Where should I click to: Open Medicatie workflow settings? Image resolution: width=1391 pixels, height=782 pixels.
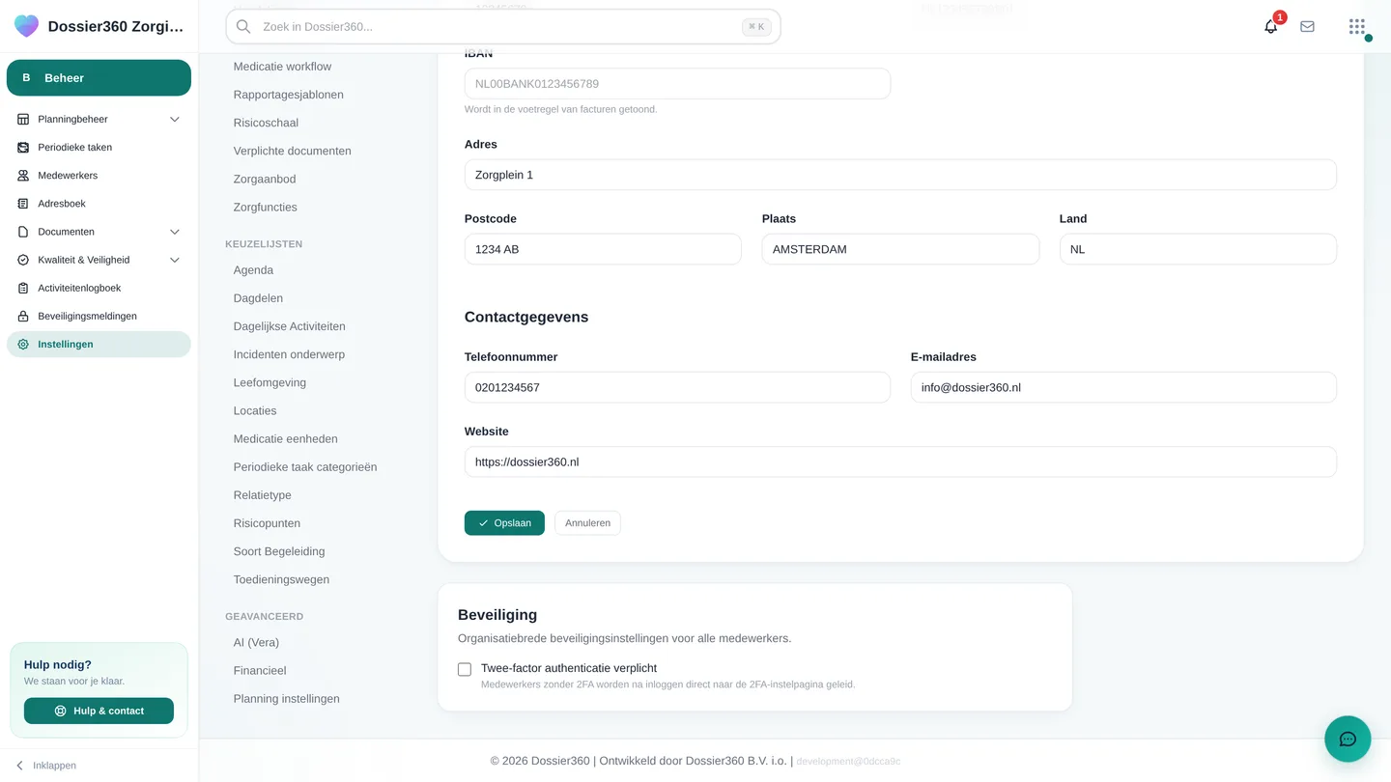tap(282, 67)
